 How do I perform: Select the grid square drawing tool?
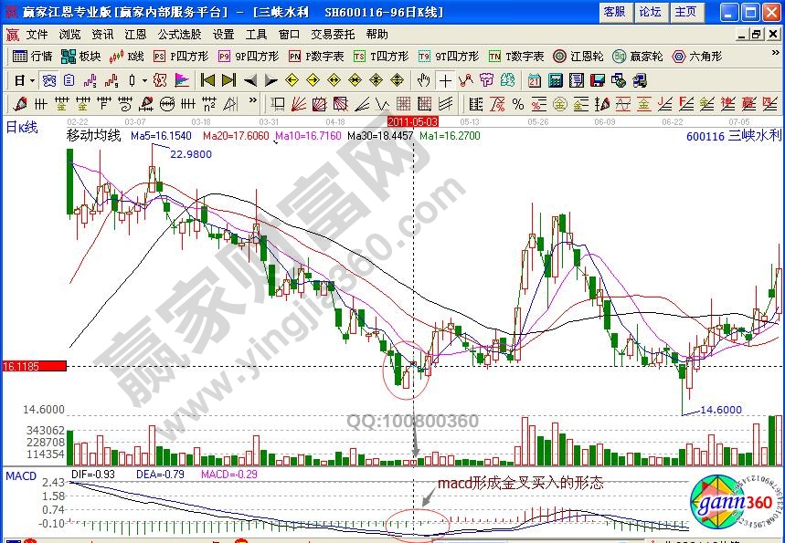[404, 104]
